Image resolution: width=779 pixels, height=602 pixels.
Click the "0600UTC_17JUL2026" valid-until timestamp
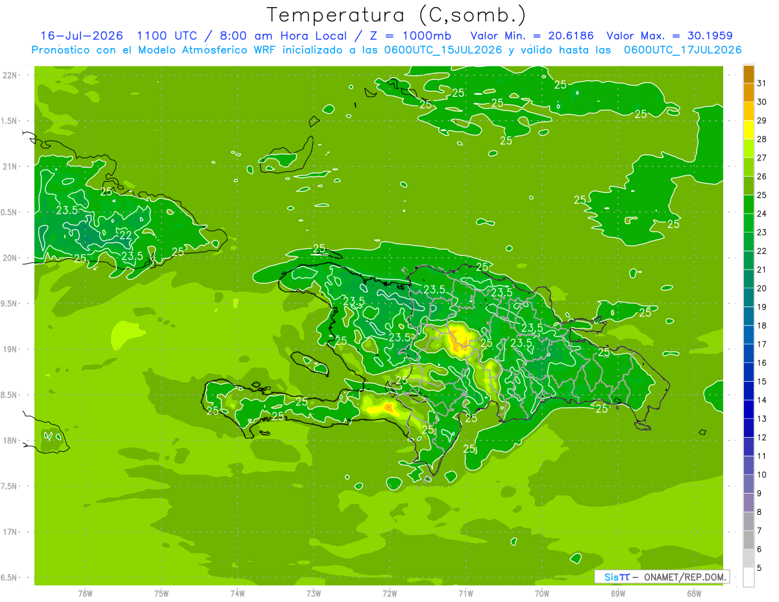tap(683, 50)
